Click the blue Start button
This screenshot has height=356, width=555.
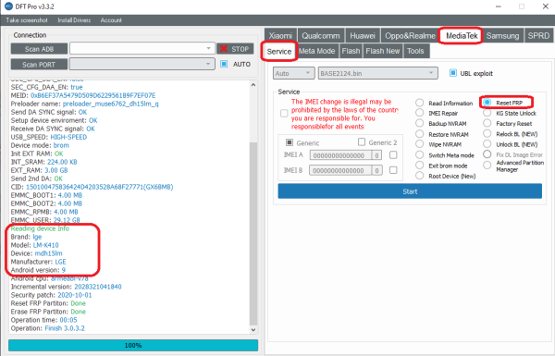click(x=410, y=191)
